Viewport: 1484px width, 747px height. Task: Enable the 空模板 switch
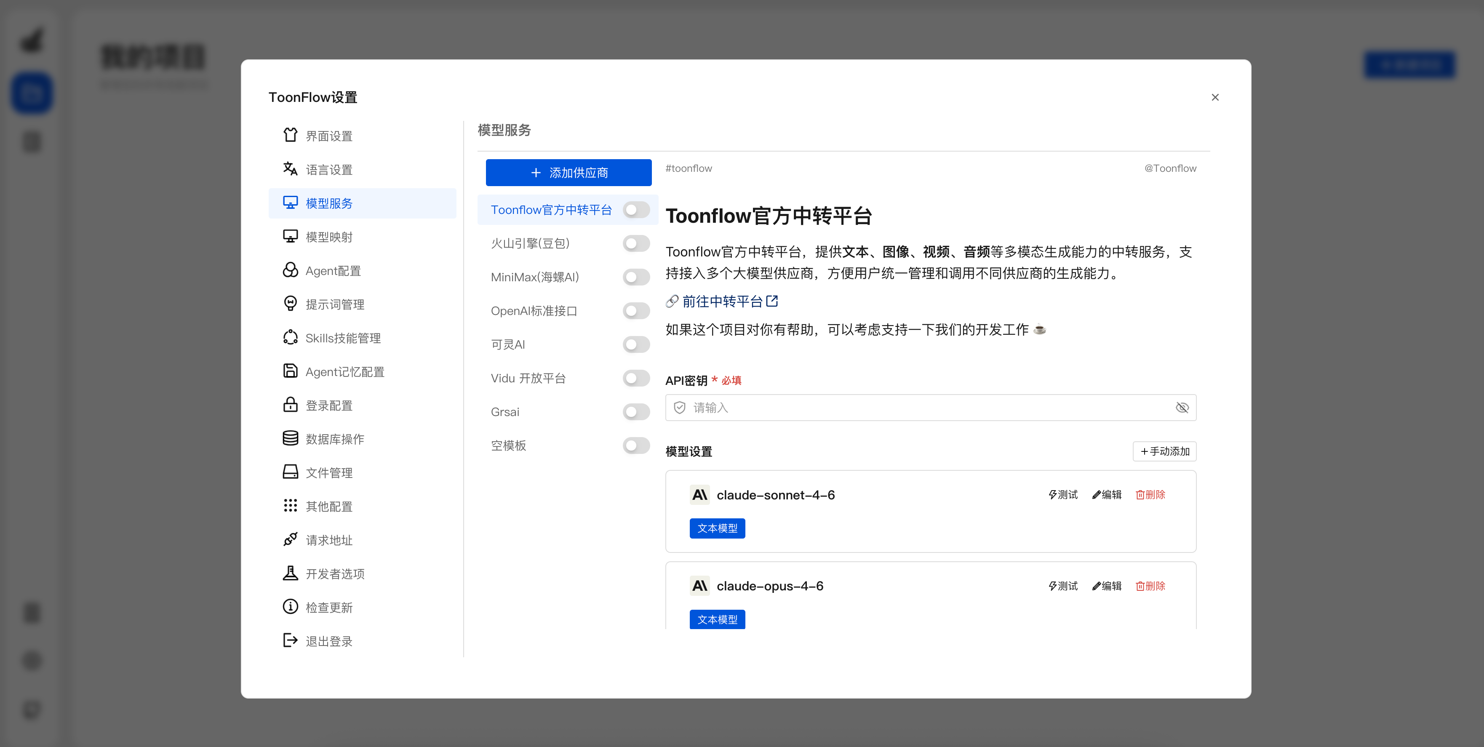tap(637, 446)
